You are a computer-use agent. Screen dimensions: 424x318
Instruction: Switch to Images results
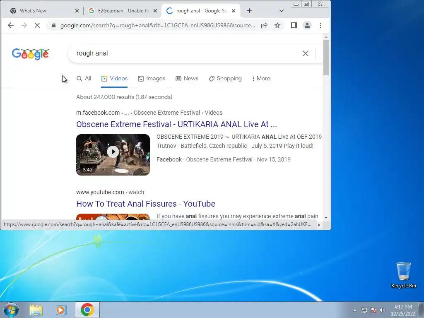point(152,78)
